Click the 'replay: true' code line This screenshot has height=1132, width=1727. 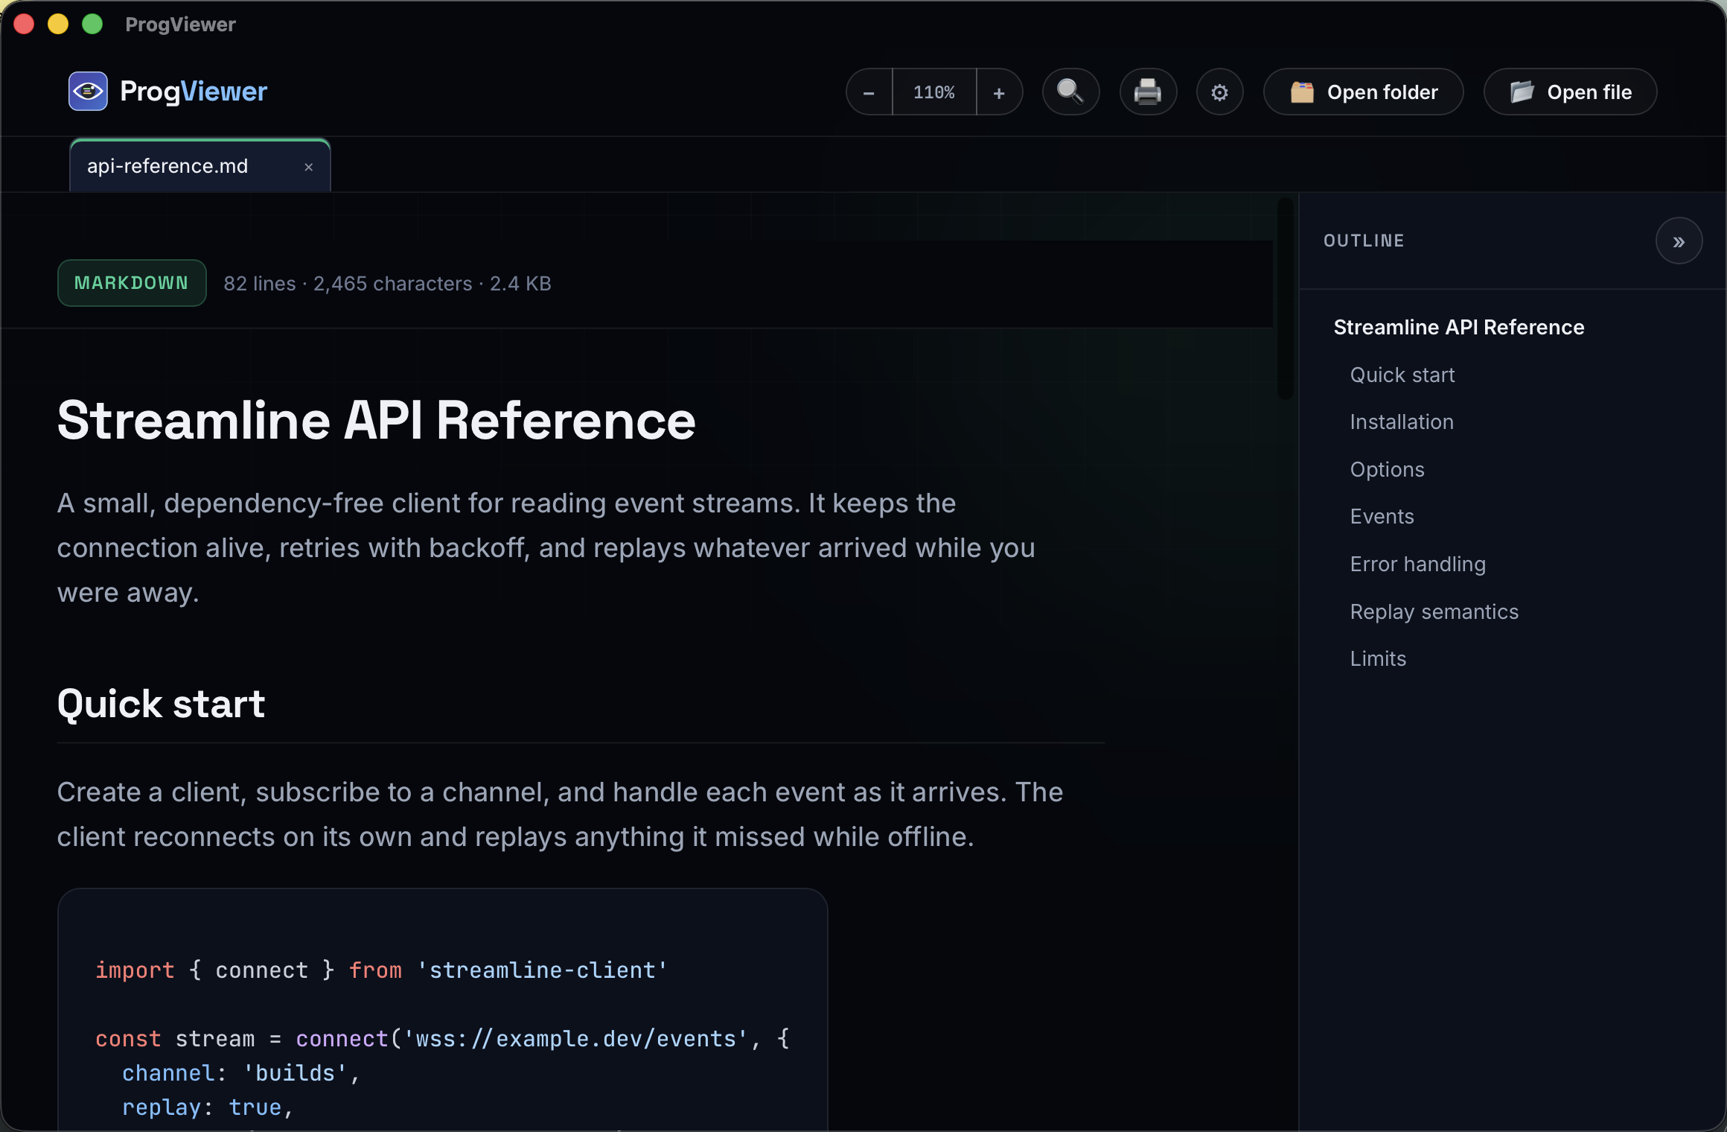(x=208, y=1107)
